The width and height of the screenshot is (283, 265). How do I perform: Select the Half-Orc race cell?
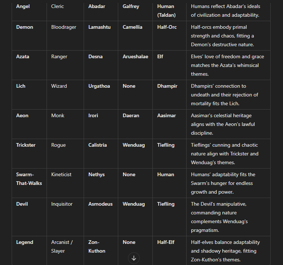pos(167,27)
